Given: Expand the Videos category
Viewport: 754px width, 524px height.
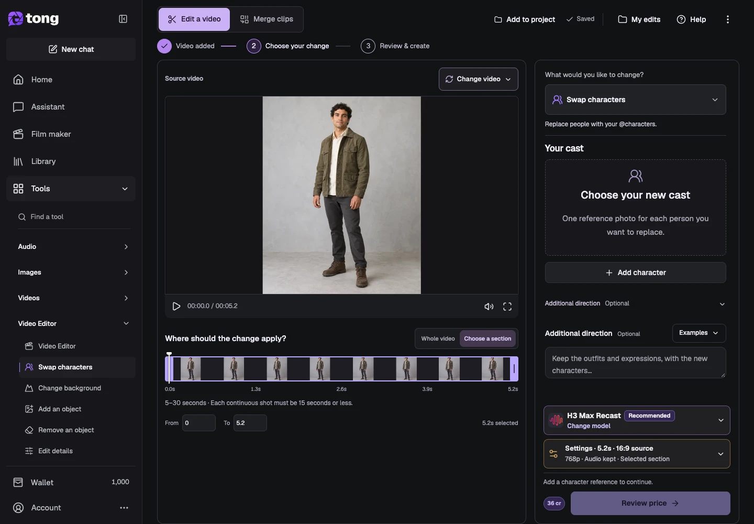Looking at the screenshot, I should pos(73,298).
